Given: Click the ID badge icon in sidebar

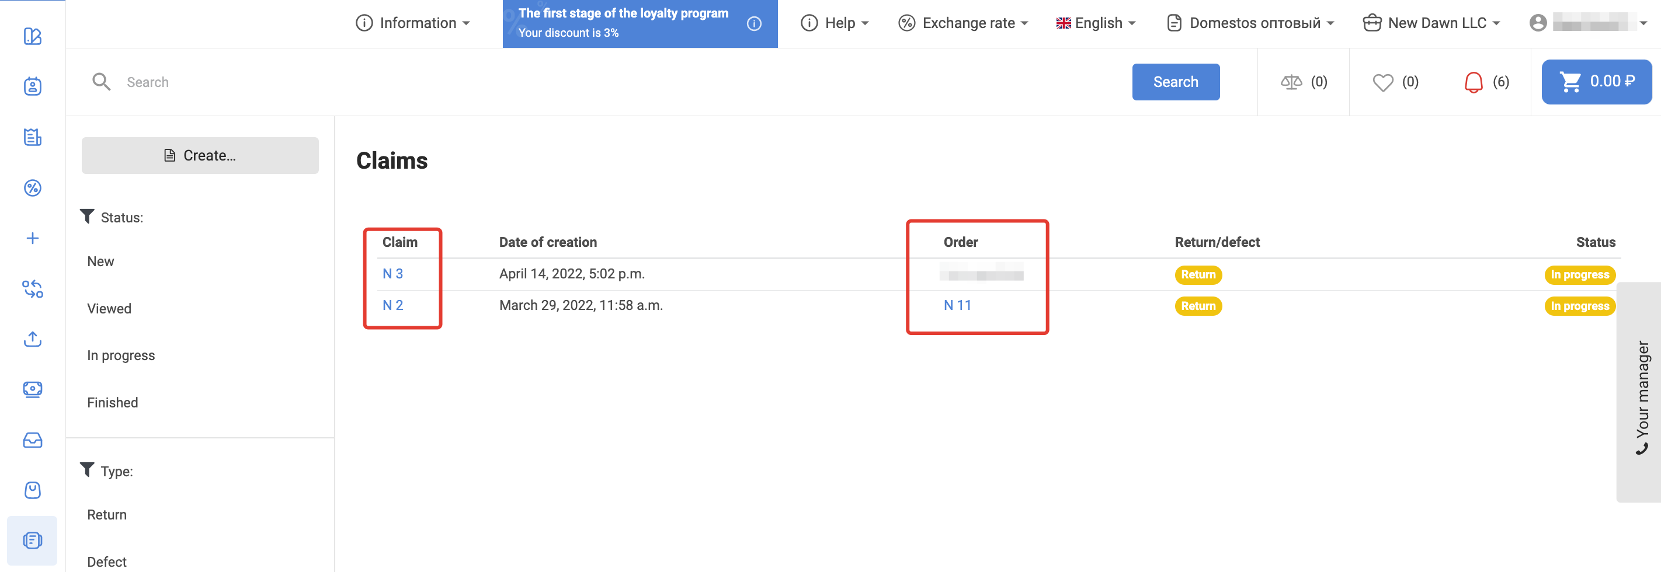Looking at the screenshot, I should [32, 86].
